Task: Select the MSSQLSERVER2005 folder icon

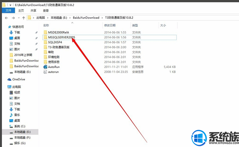Action: [x=45, y=37]
